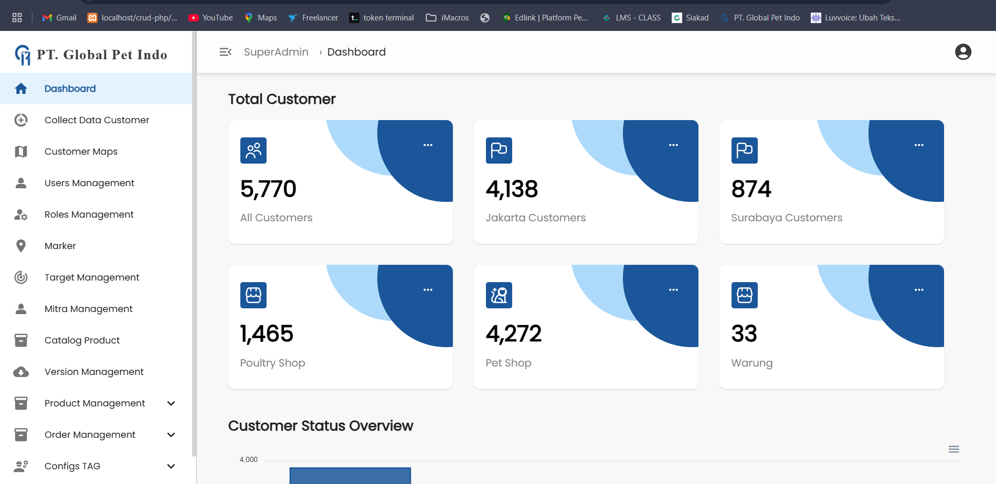Click the Poultry Shop store icon
Screen dimensions: 996x484
[x=253, y=295]
